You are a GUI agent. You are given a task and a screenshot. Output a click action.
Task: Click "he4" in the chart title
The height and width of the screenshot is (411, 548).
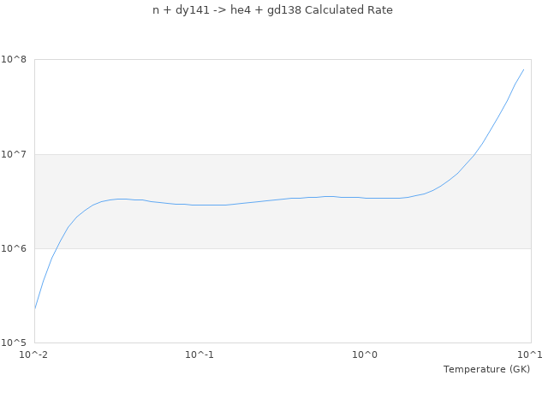click(241, 10)
